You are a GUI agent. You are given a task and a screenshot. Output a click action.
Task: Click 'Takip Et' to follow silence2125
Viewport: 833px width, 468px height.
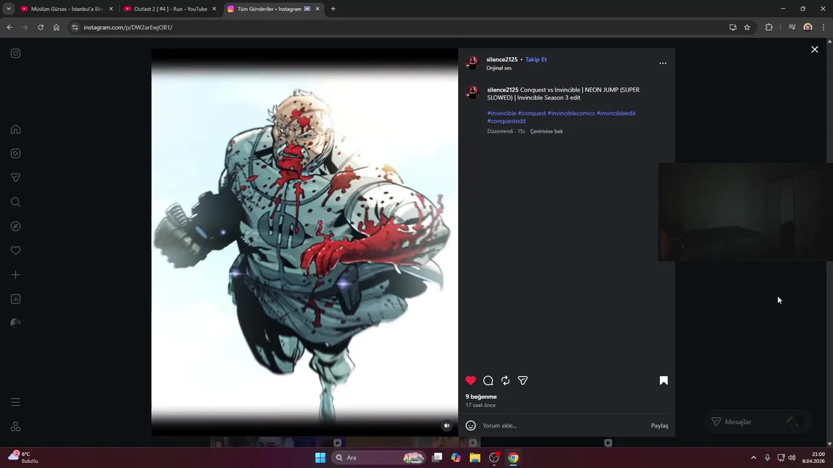[536, 59]
